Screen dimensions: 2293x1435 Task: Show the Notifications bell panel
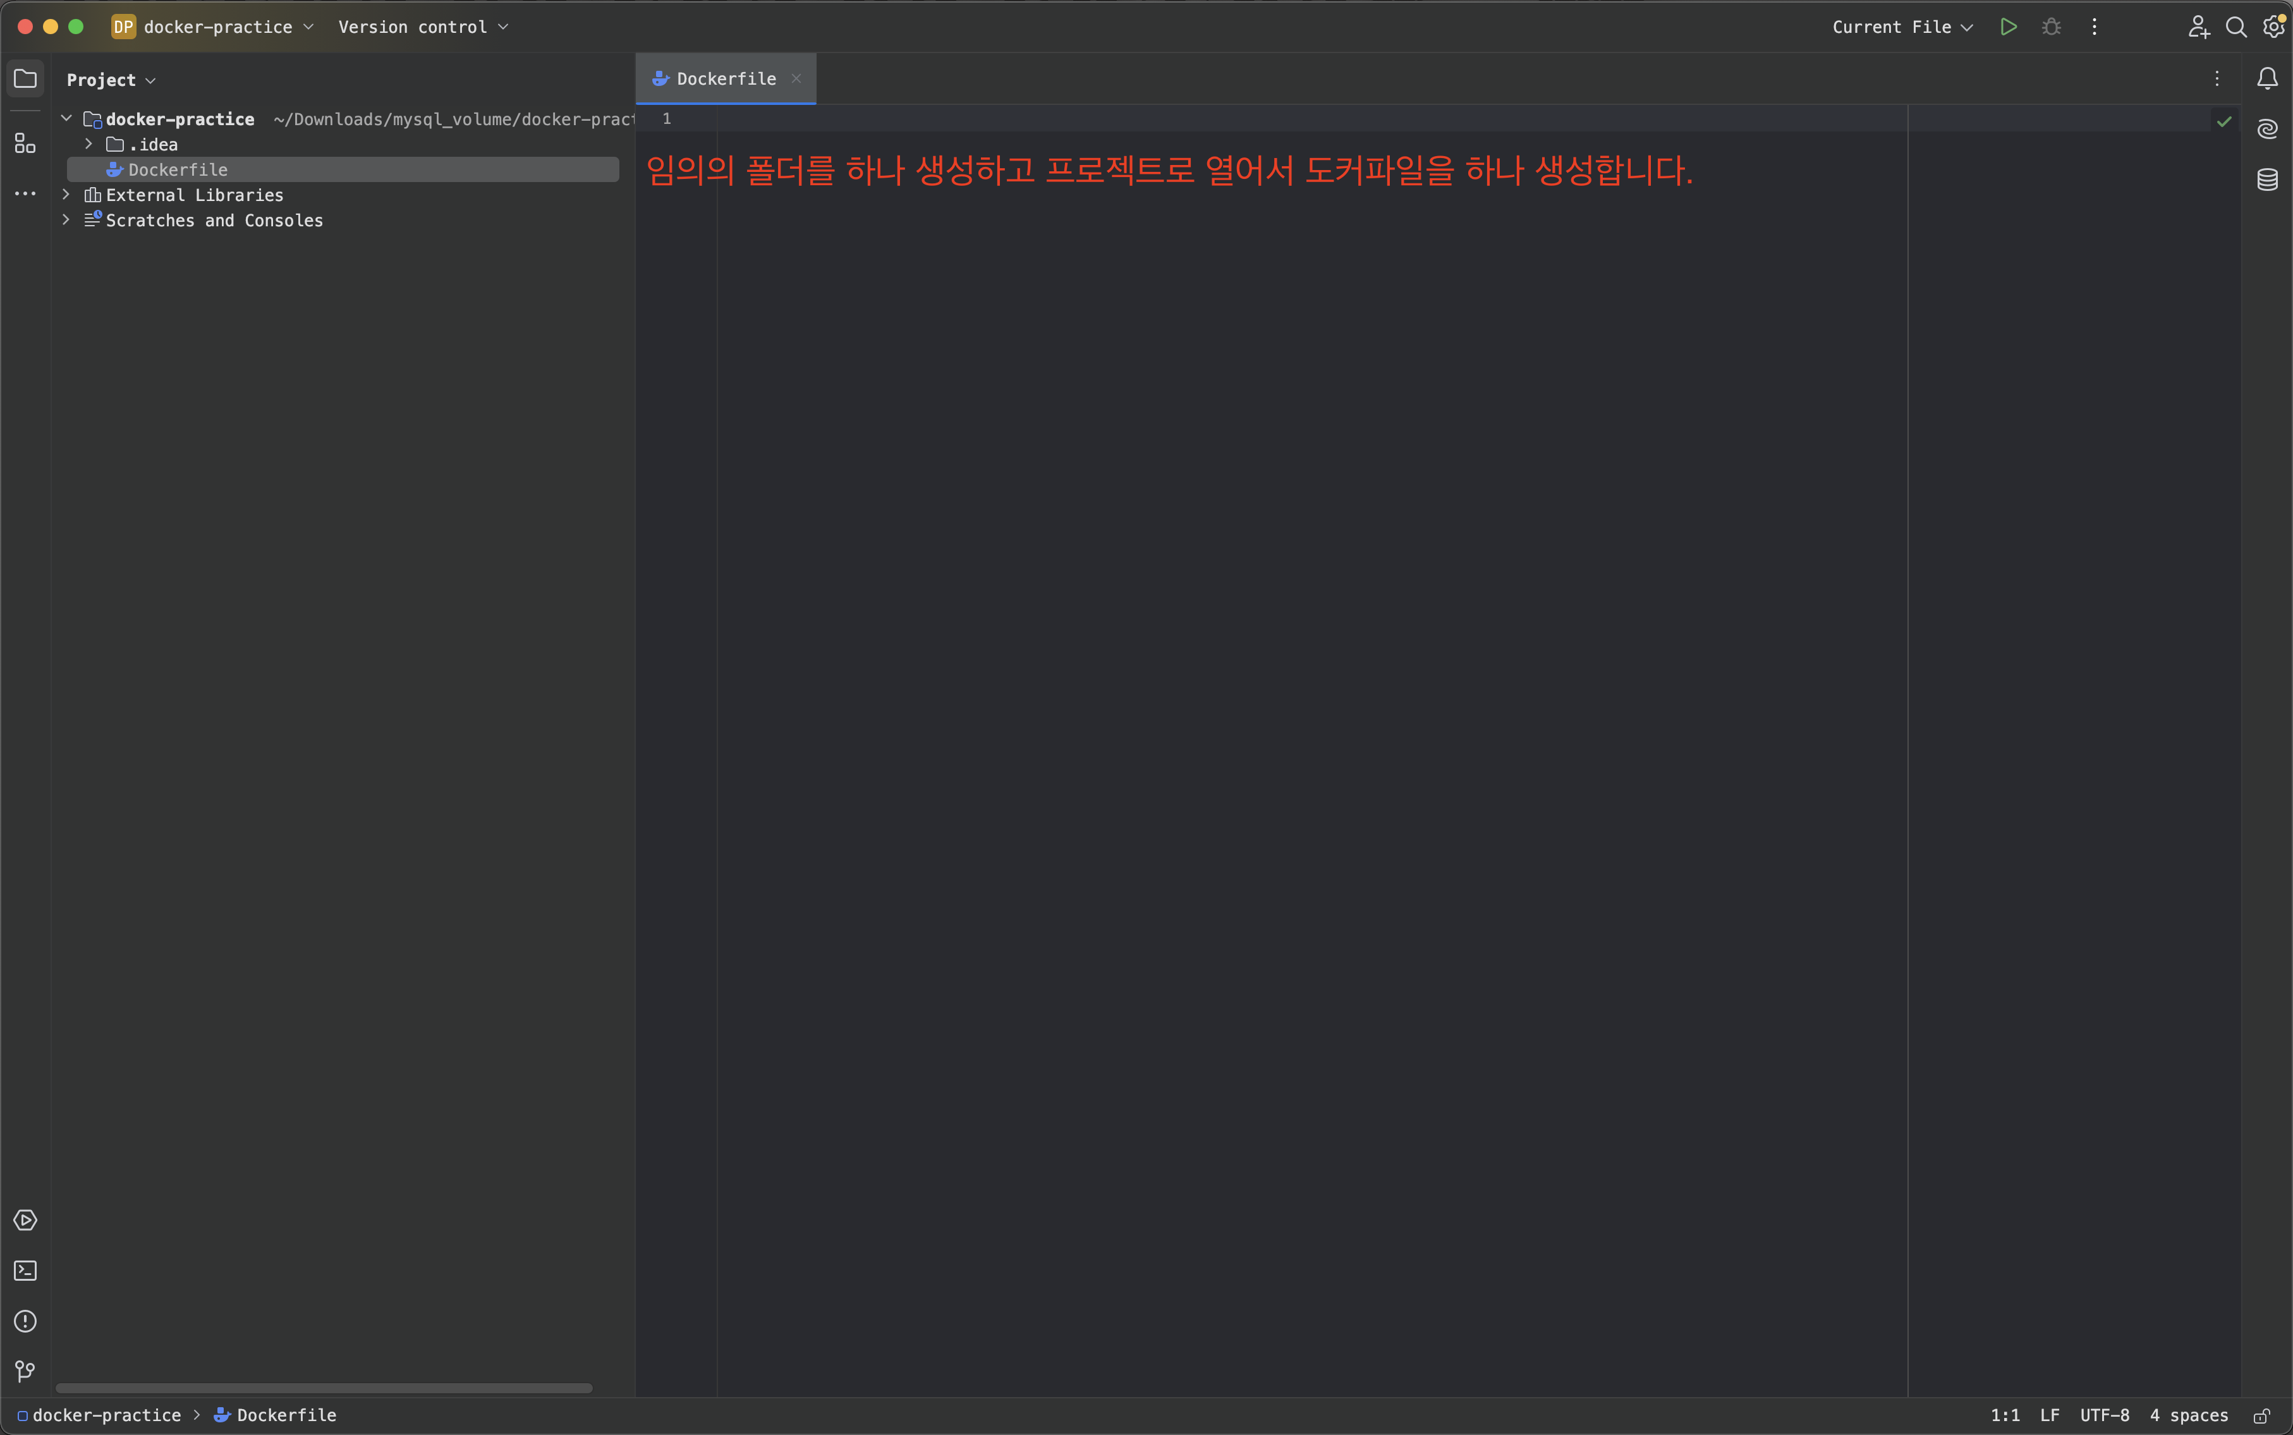pos(2266,78)
